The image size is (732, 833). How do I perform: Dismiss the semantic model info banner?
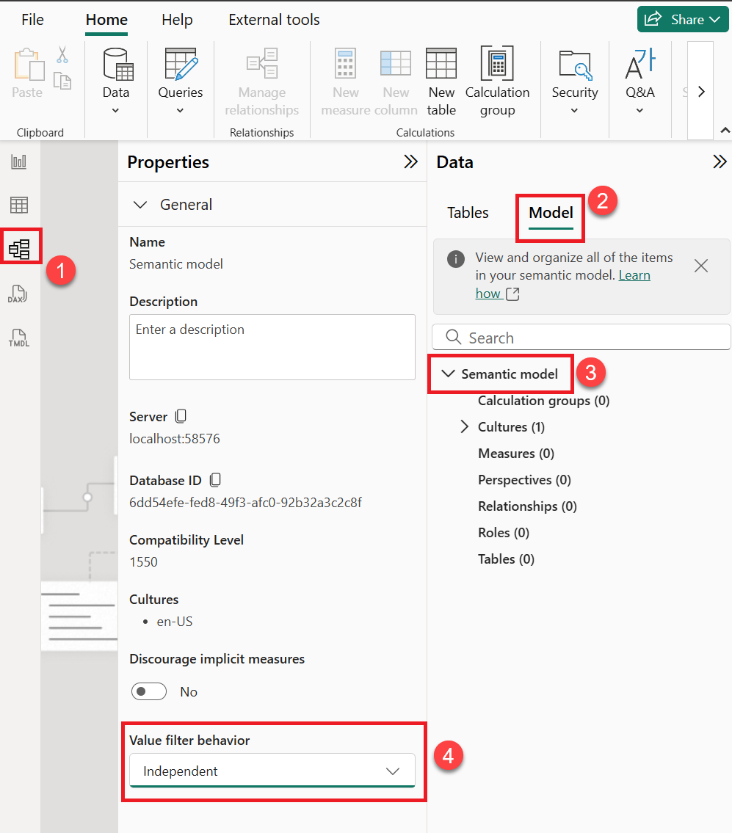tap(701, 266)
